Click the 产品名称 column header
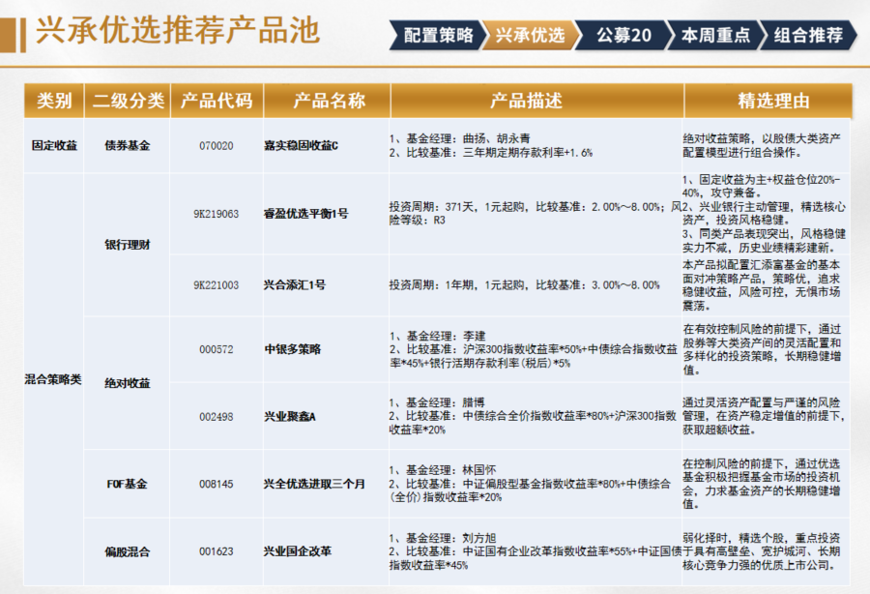This screenshot has width=870, height=594. coord(324,101)
